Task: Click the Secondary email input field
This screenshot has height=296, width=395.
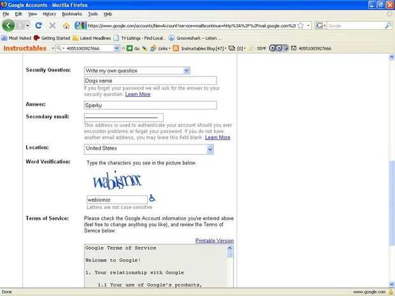Action: [x=124, y=118]
